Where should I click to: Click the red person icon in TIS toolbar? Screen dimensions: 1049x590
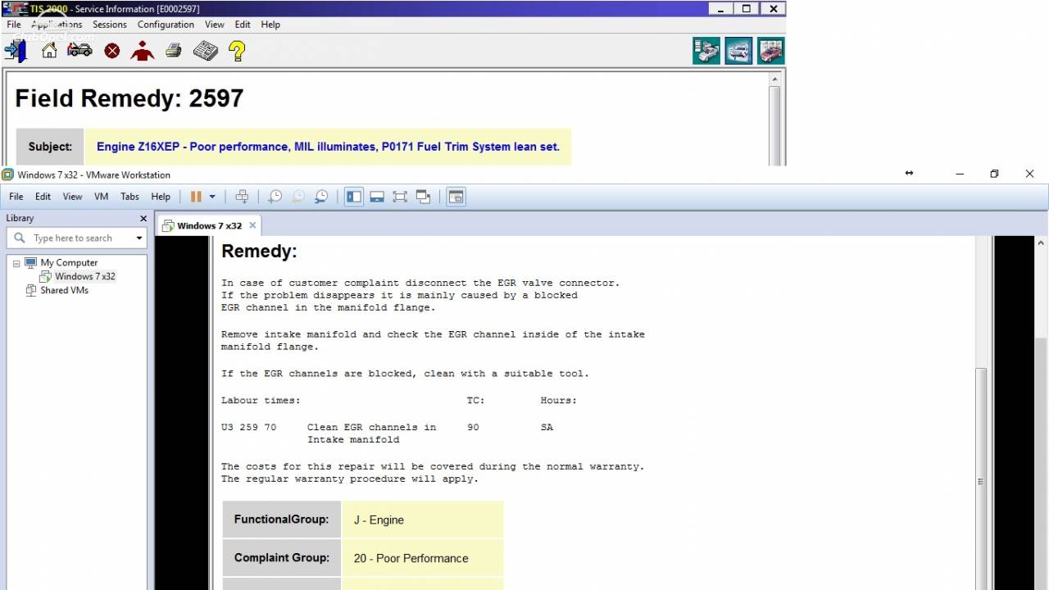point(143,51)
